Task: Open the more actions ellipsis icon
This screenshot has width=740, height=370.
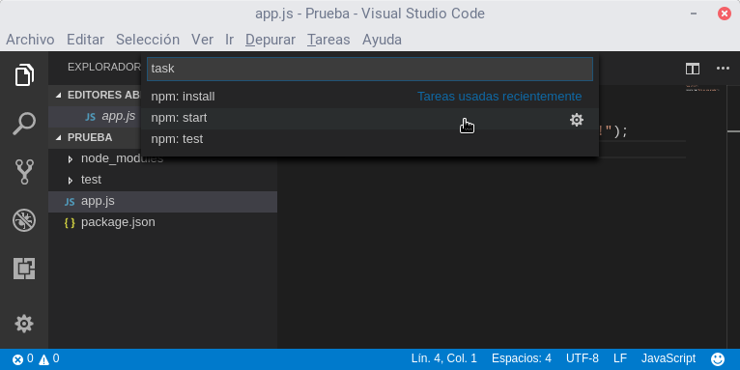Action: tap(723, 69)
